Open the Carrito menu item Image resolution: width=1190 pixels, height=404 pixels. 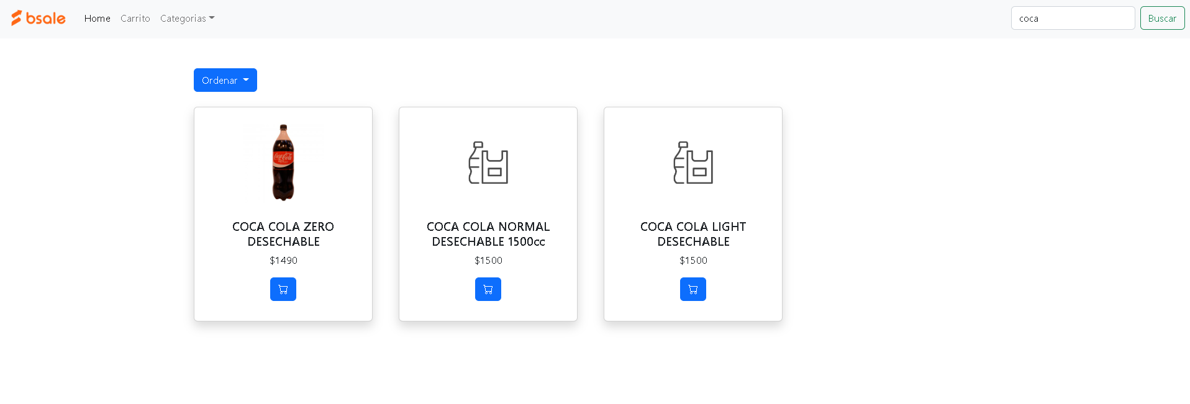coord(135,18)
